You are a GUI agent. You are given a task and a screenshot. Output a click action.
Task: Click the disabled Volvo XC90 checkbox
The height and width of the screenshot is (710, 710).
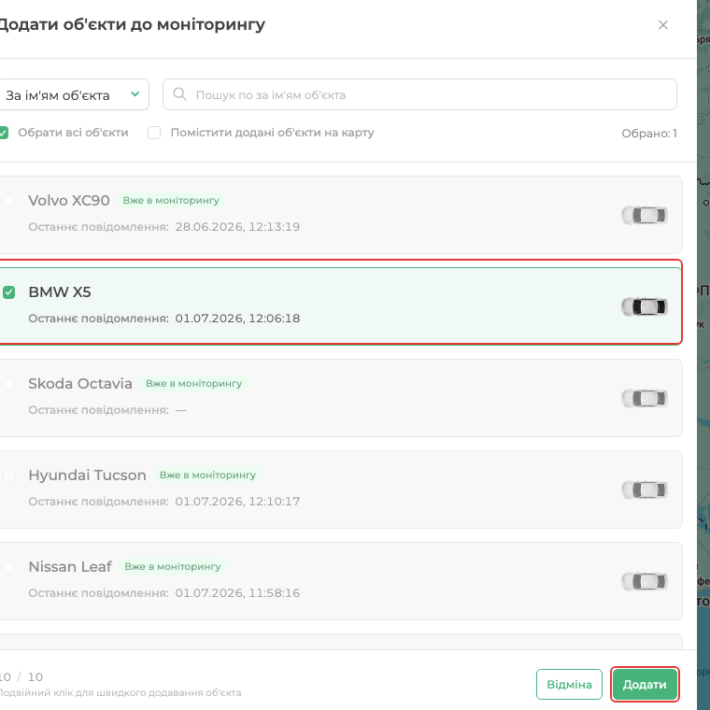(x=9, y=201)
